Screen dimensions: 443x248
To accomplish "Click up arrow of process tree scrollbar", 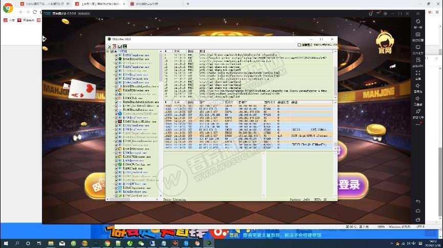I will click(x=161, y=52).
